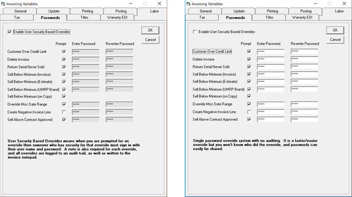
Task: Toggle Customer Over Credit Limit prompt in right window
Action: tap(249, 51)
